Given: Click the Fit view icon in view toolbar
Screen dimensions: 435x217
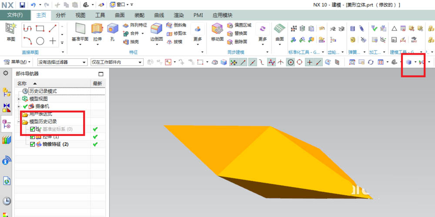Looking at the screenshot, I should click(352, 62).
